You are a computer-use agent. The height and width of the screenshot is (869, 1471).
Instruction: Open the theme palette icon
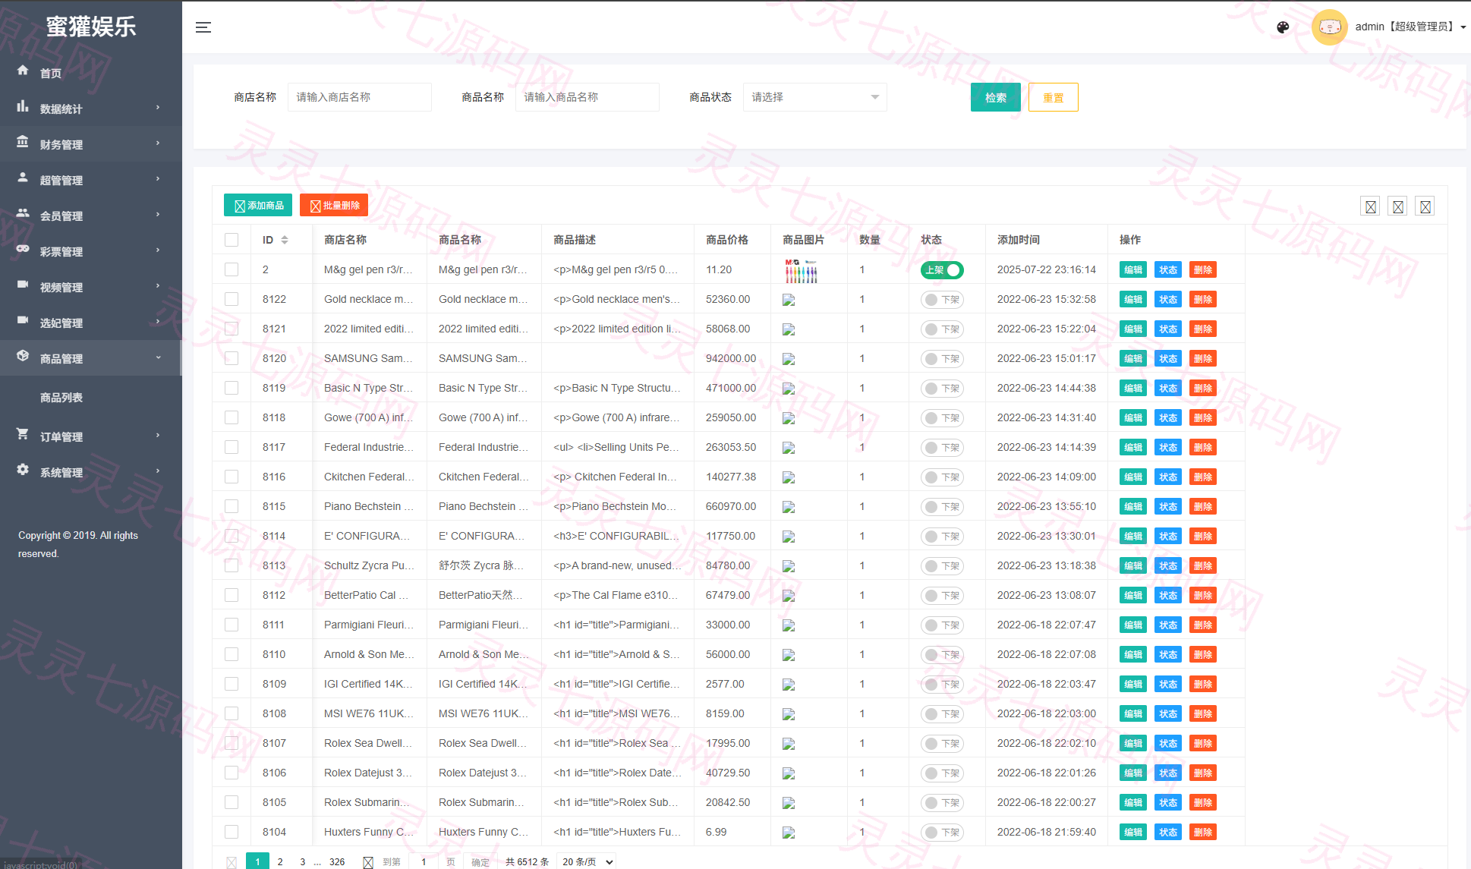point(1283,27)
